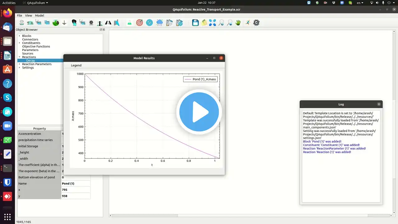
Task: Click the green landscape catchment tool
Action: click(x=56, y=22)
